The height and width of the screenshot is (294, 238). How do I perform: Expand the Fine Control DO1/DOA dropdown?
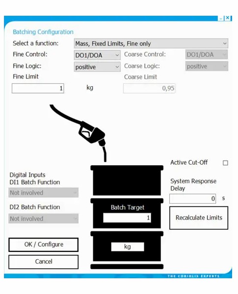tap(97, 55)
